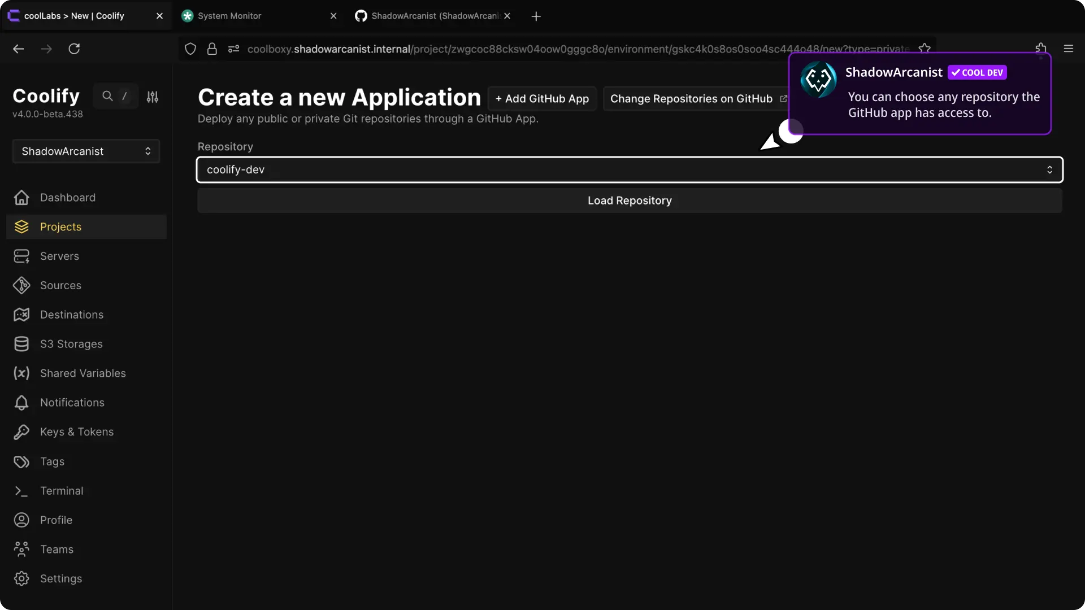The image size is (1085, 610).
Task: Expand the ShadowArcanist team switcher
Action: pos(86,151)
